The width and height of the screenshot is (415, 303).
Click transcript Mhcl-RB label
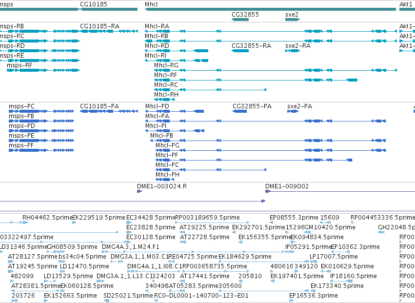(157, 36)
